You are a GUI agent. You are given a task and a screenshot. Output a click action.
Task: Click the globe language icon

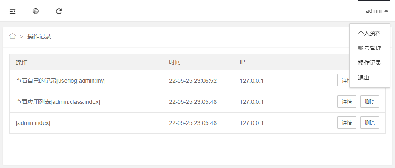pos(36,11)
